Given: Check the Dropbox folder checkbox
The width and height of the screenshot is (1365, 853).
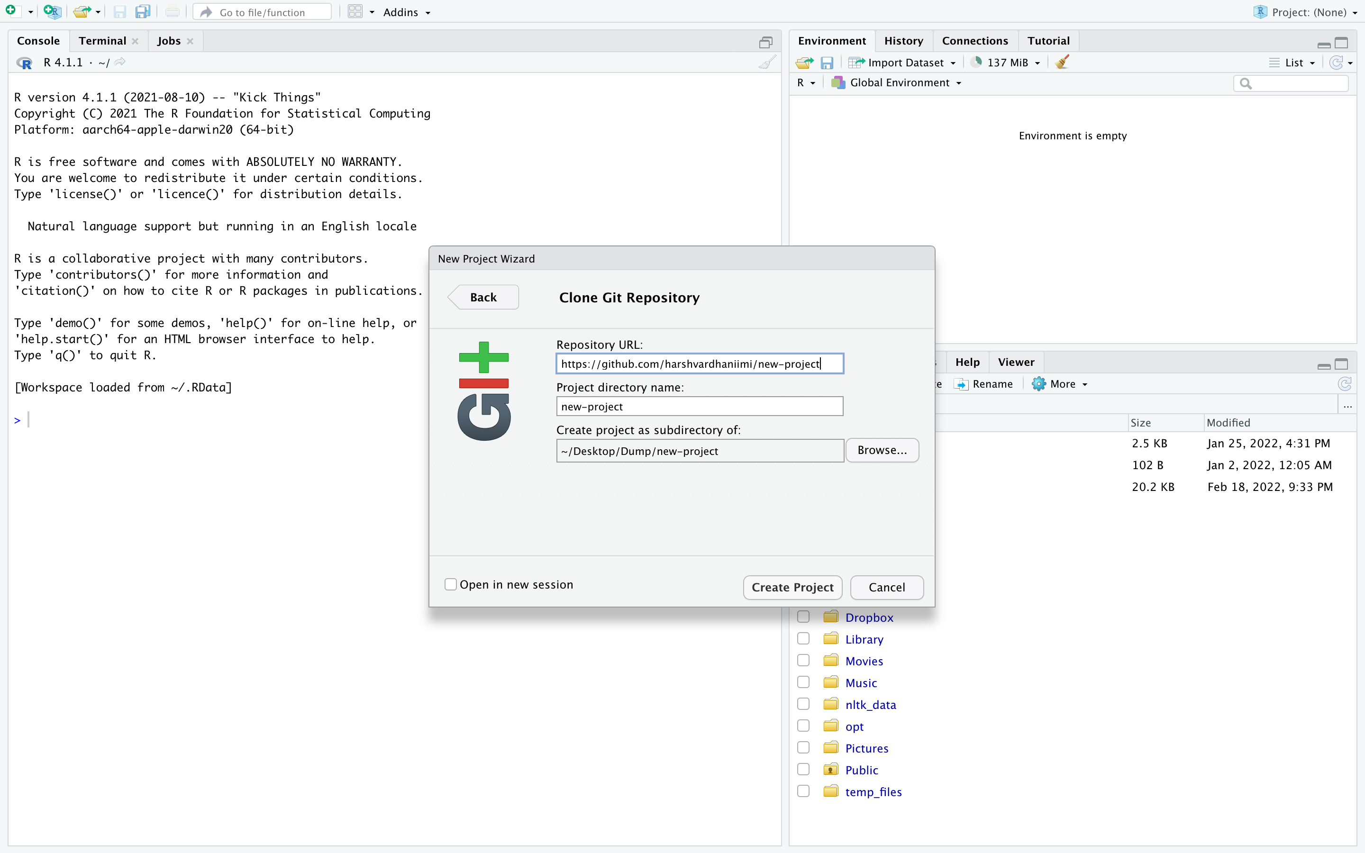Looking at the screenshot, I should (803, 616).
